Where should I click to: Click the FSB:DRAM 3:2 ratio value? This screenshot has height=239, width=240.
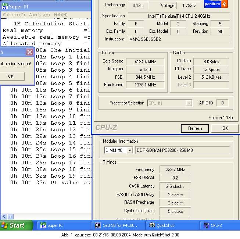pos(175,178)
